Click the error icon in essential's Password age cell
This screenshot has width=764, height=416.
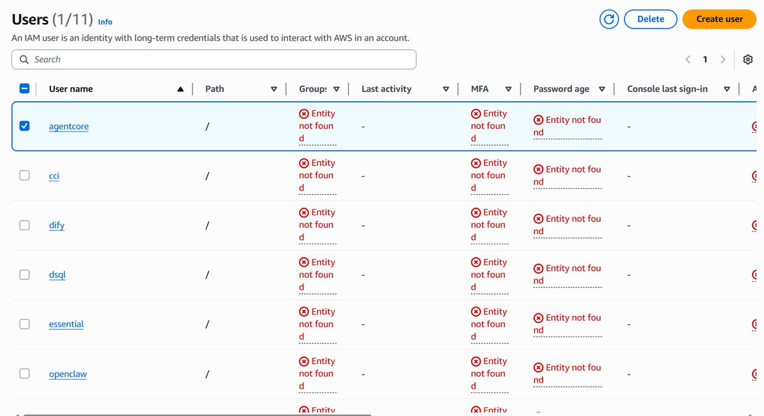[x=539, y=318]
